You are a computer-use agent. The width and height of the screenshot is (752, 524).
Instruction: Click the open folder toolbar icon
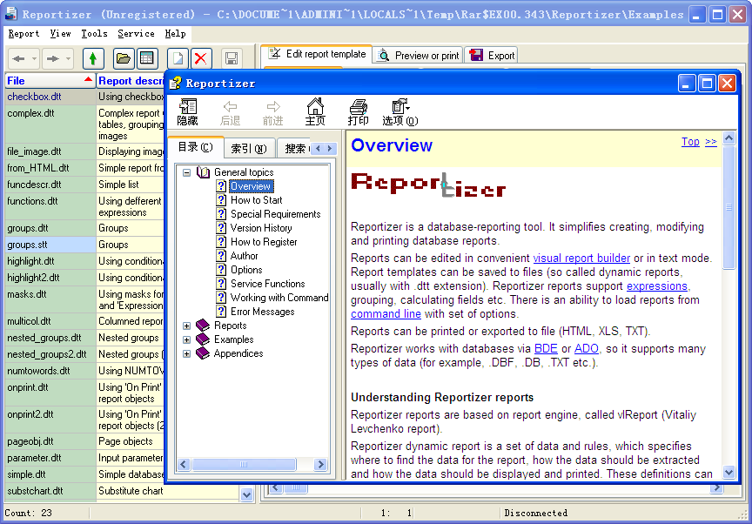124,58
